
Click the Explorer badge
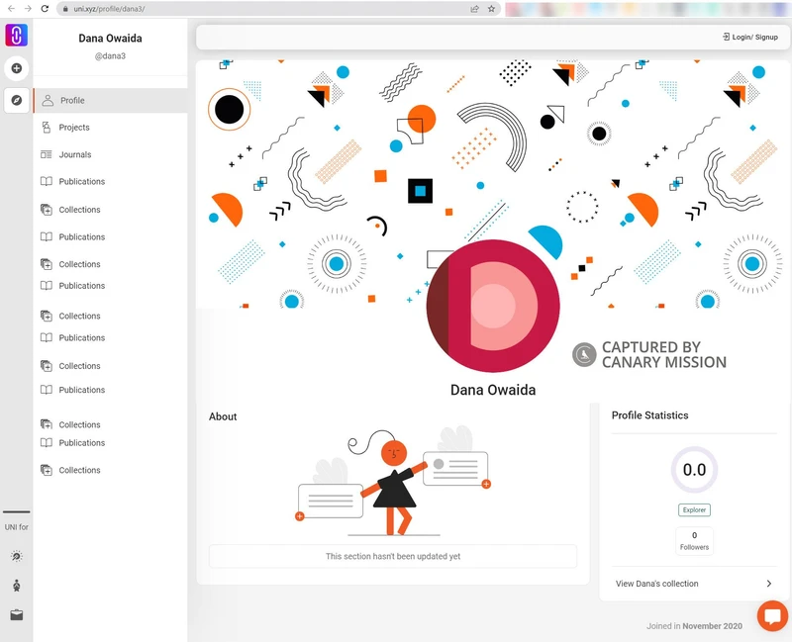click(694, 509)
